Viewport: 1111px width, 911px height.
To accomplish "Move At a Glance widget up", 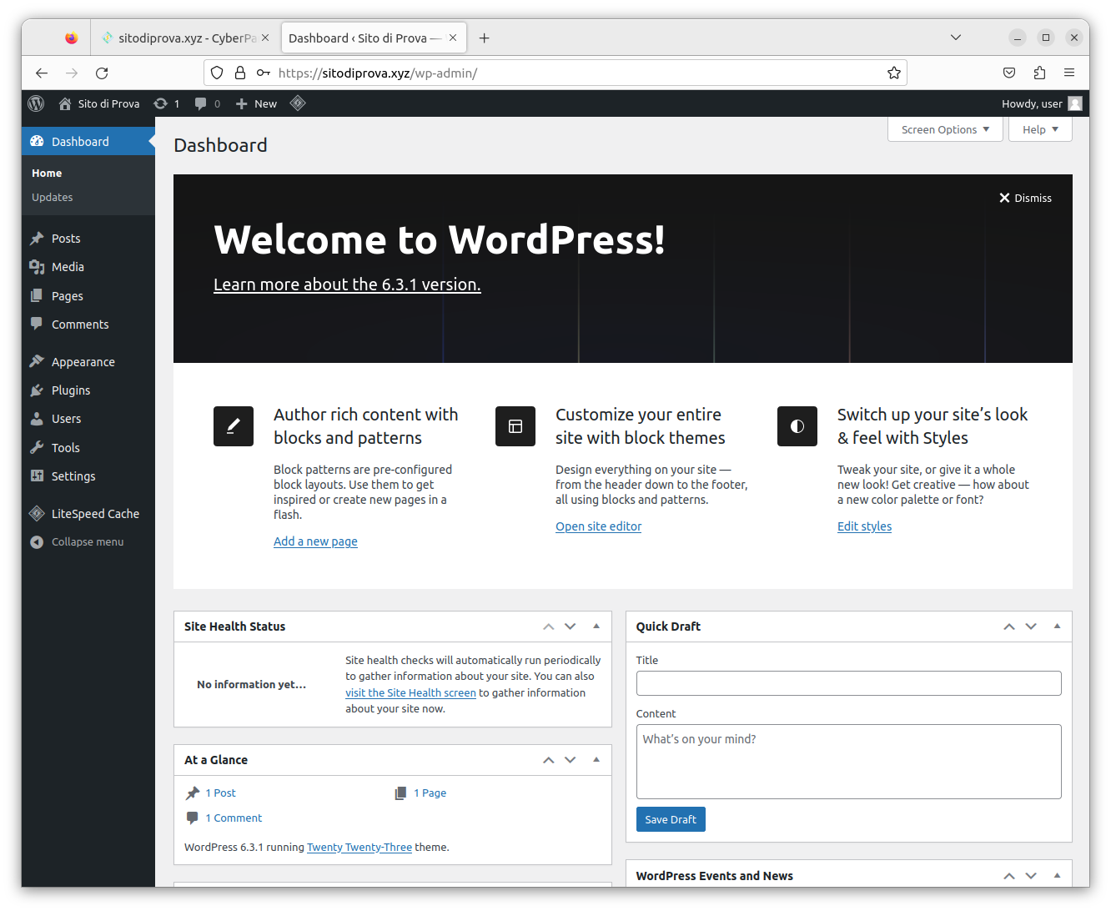I will pos(548,760).
